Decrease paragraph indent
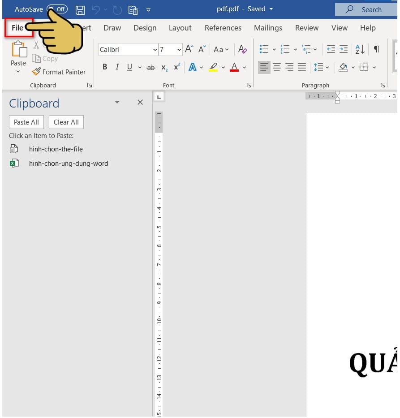The height and width of the screenshot is (418, 400). pyautogui.click(x=331, y=49)
